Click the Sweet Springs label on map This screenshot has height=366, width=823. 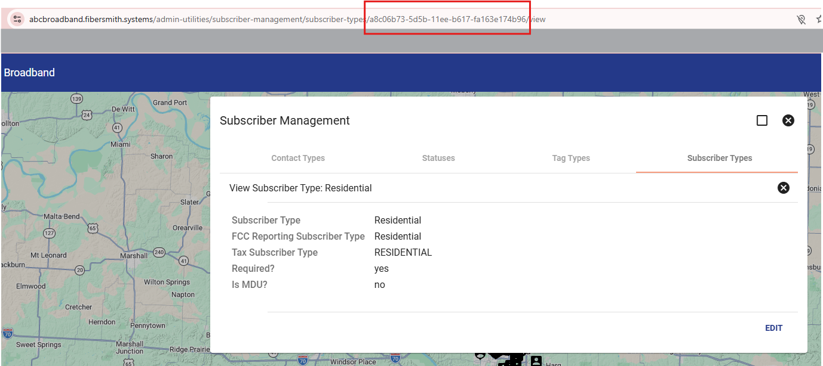[38, 345]
